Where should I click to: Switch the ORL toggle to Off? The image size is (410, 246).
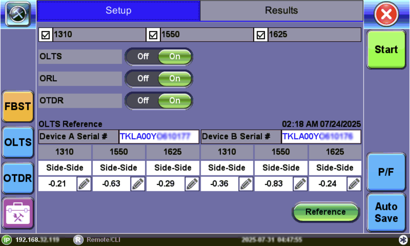tap(143, 78)
